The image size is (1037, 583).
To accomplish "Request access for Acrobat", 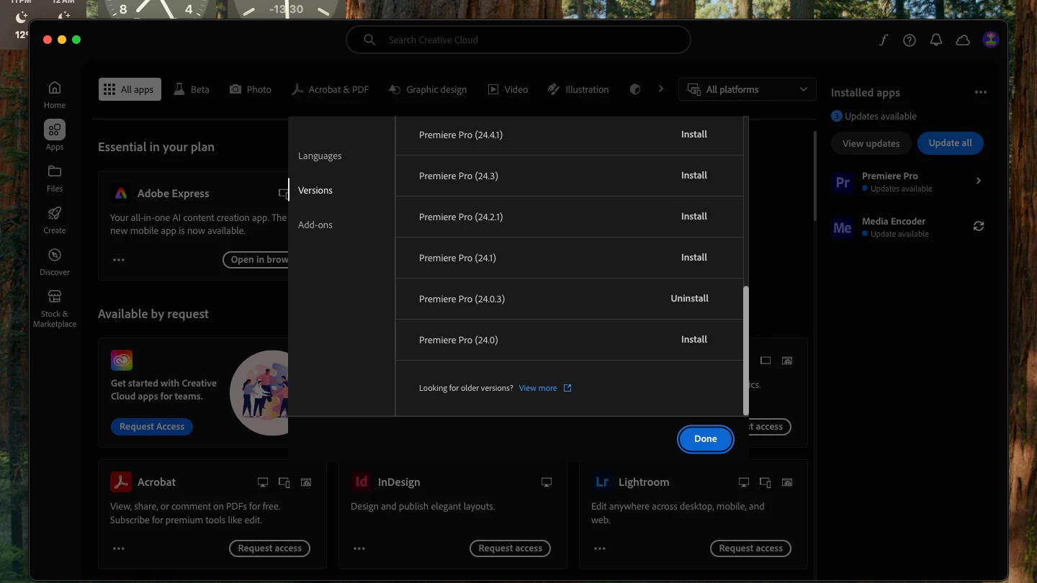I will (x=270, y=548).
